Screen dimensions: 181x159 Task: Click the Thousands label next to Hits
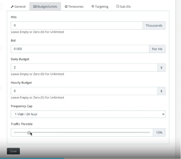(x=154, y=26)
